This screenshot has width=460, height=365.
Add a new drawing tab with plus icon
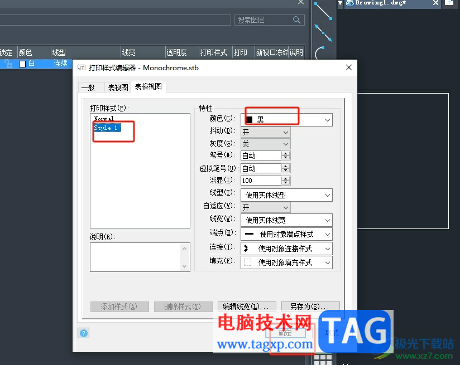click(x=449, y=3)
